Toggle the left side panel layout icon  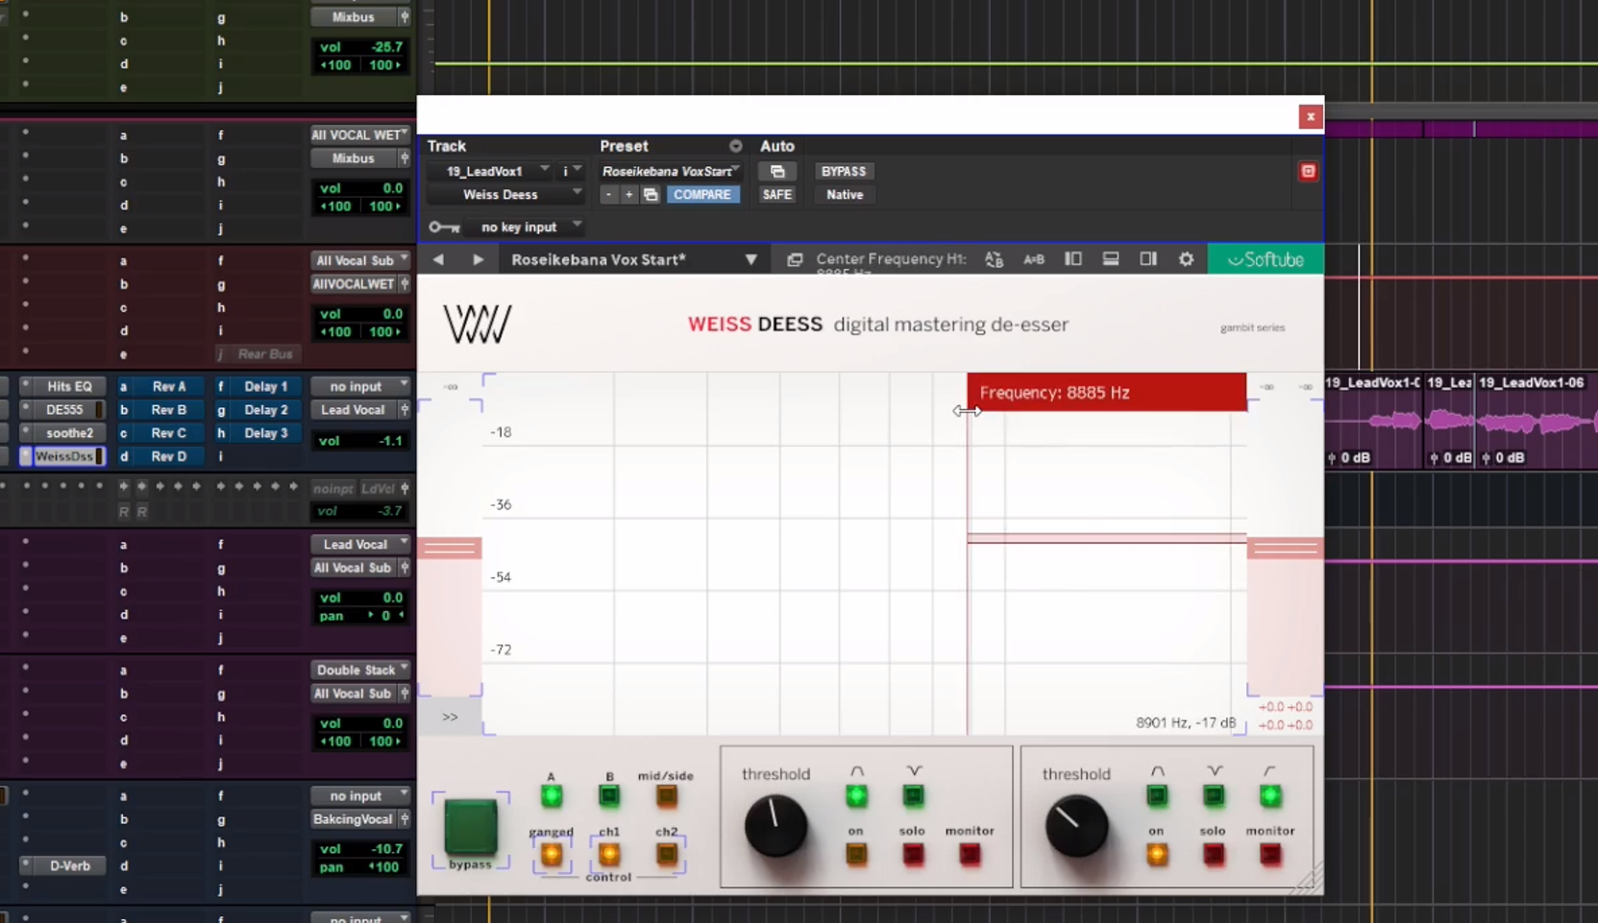tap(1072, 259)
